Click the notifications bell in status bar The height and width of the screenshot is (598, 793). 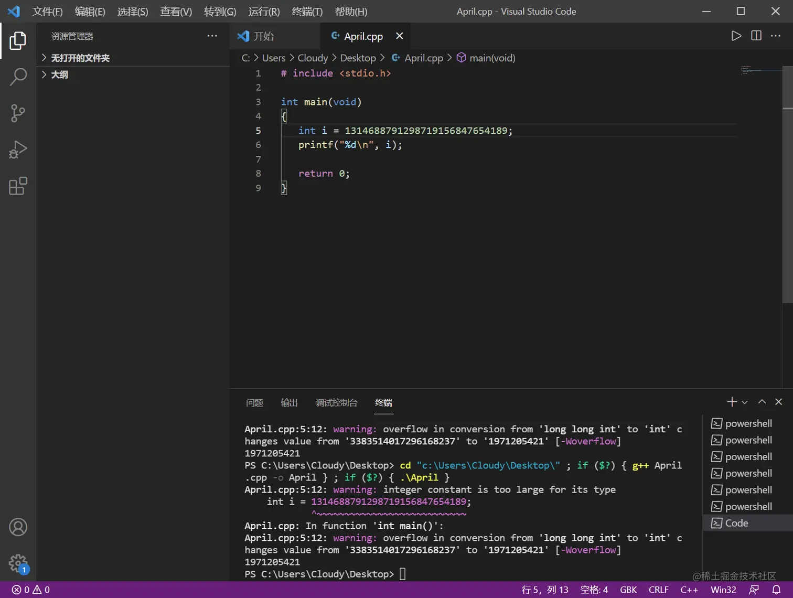pos(776,590)
